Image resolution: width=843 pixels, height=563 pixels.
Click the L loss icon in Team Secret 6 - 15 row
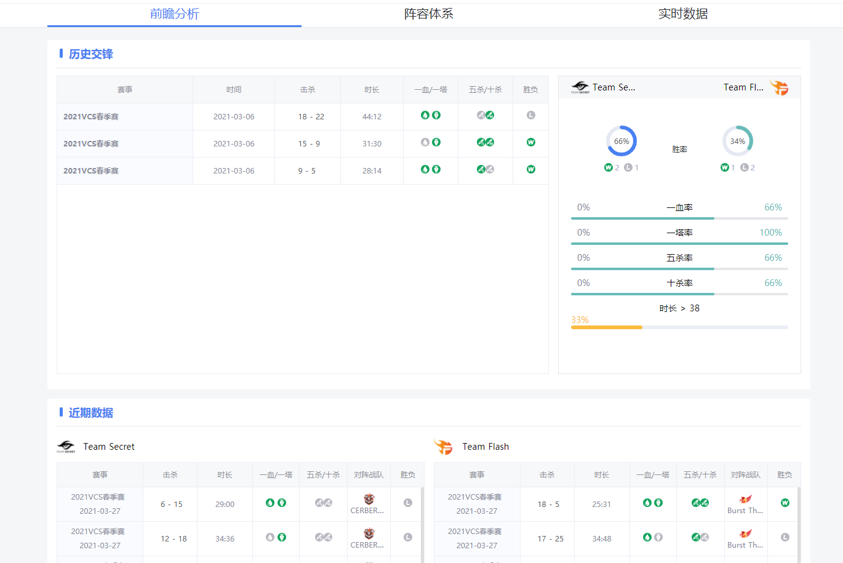408,503
